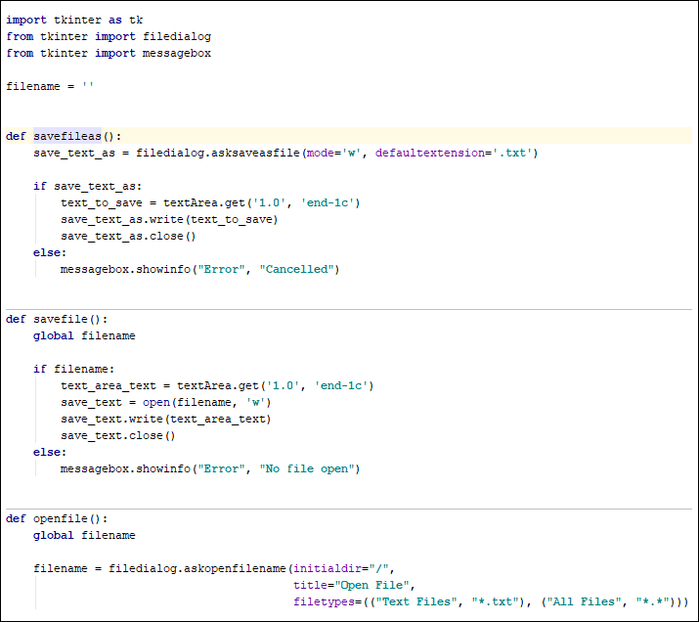
Task: Click the "mode='w'" argument
Action: coord(334,153)
